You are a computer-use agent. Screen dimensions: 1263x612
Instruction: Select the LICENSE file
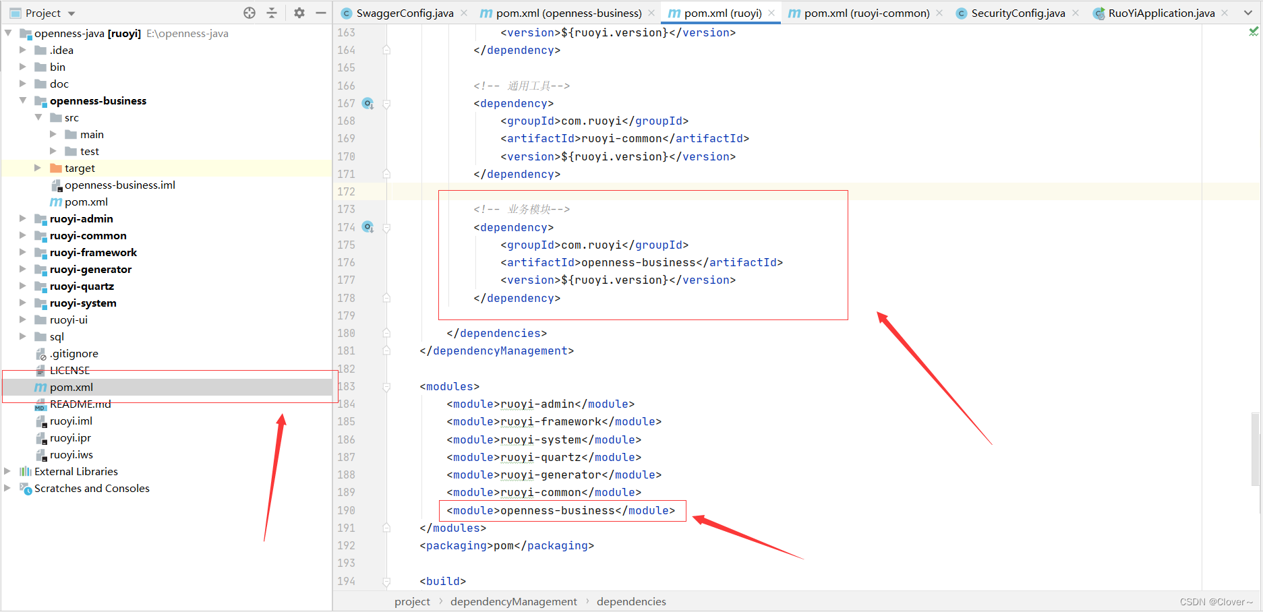[69, 370]
